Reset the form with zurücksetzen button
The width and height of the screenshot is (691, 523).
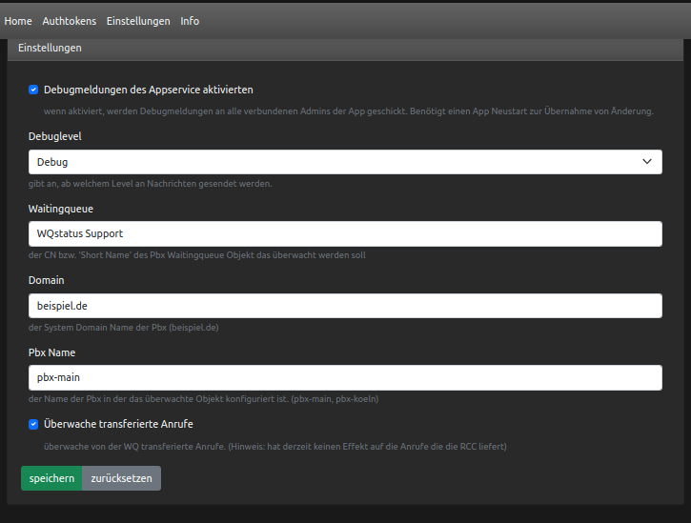[x=122, y=478]
